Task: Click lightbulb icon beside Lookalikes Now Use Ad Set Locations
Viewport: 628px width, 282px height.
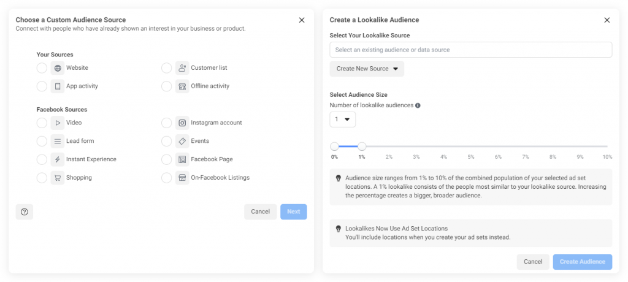Action: [x=338, y=229]
